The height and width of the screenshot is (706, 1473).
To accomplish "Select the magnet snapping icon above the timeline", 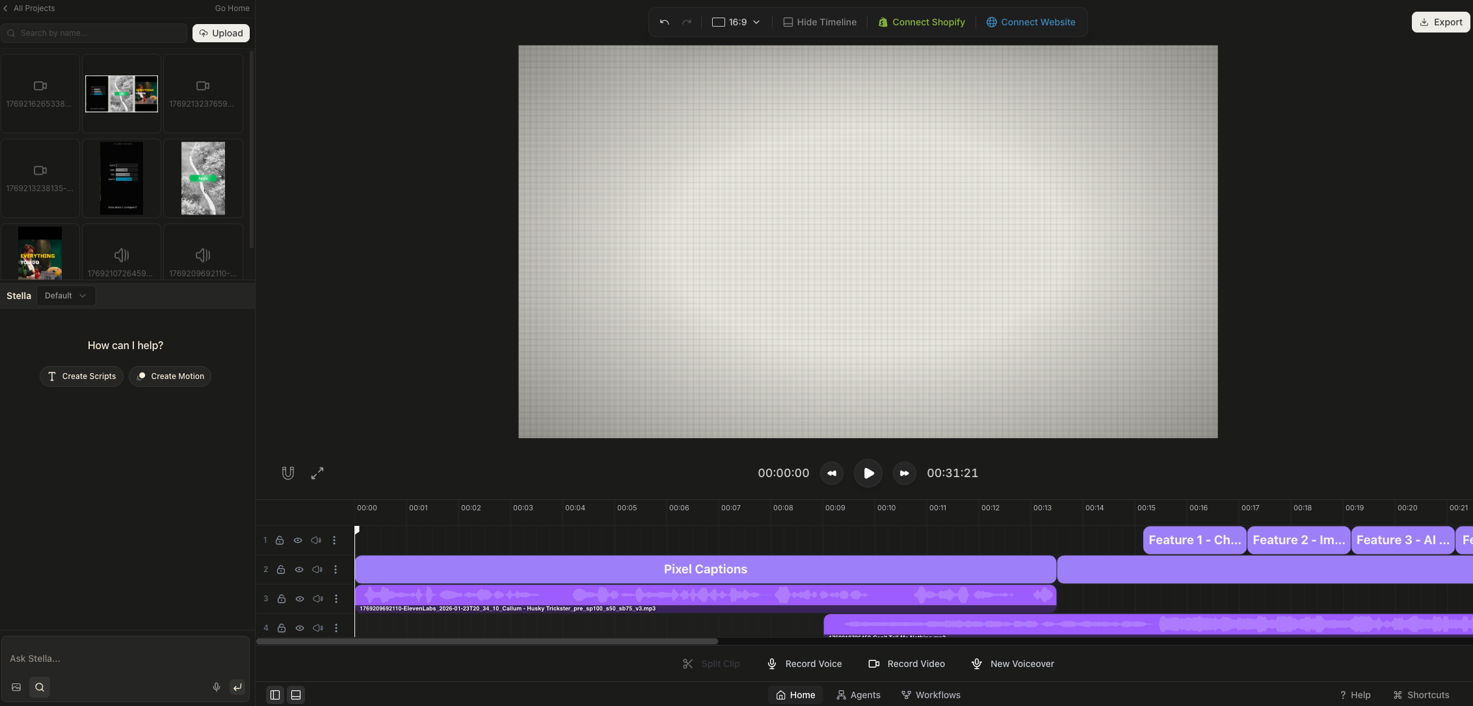I will click(x=287, y=473).
